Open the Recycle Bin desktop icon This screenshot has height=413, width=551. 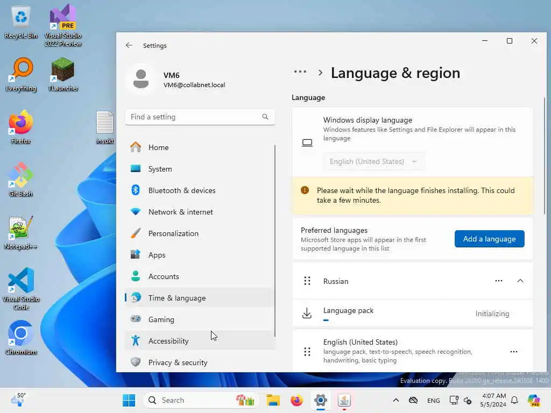21,23
